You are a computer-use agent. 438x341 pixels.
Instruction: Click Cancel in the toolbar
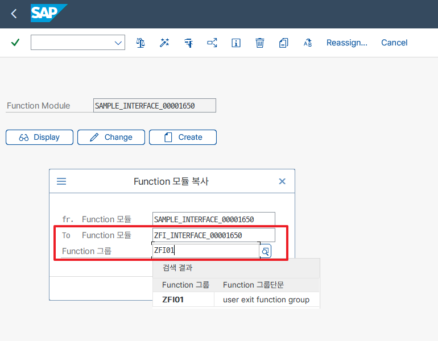(394, 43)
